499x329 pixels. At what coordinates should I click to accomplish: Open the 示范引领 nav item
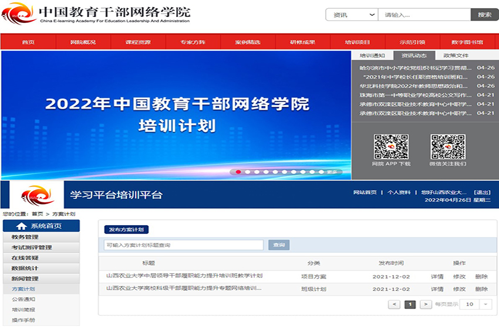413,42
